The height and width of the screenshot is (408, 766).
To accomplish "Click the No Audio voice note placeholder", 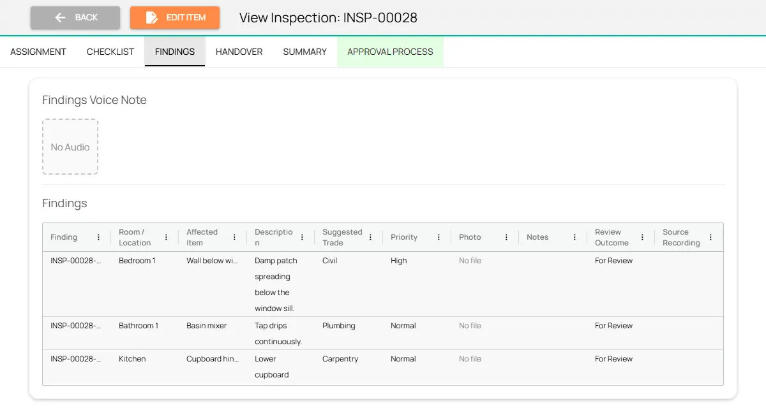I will 70,147.
